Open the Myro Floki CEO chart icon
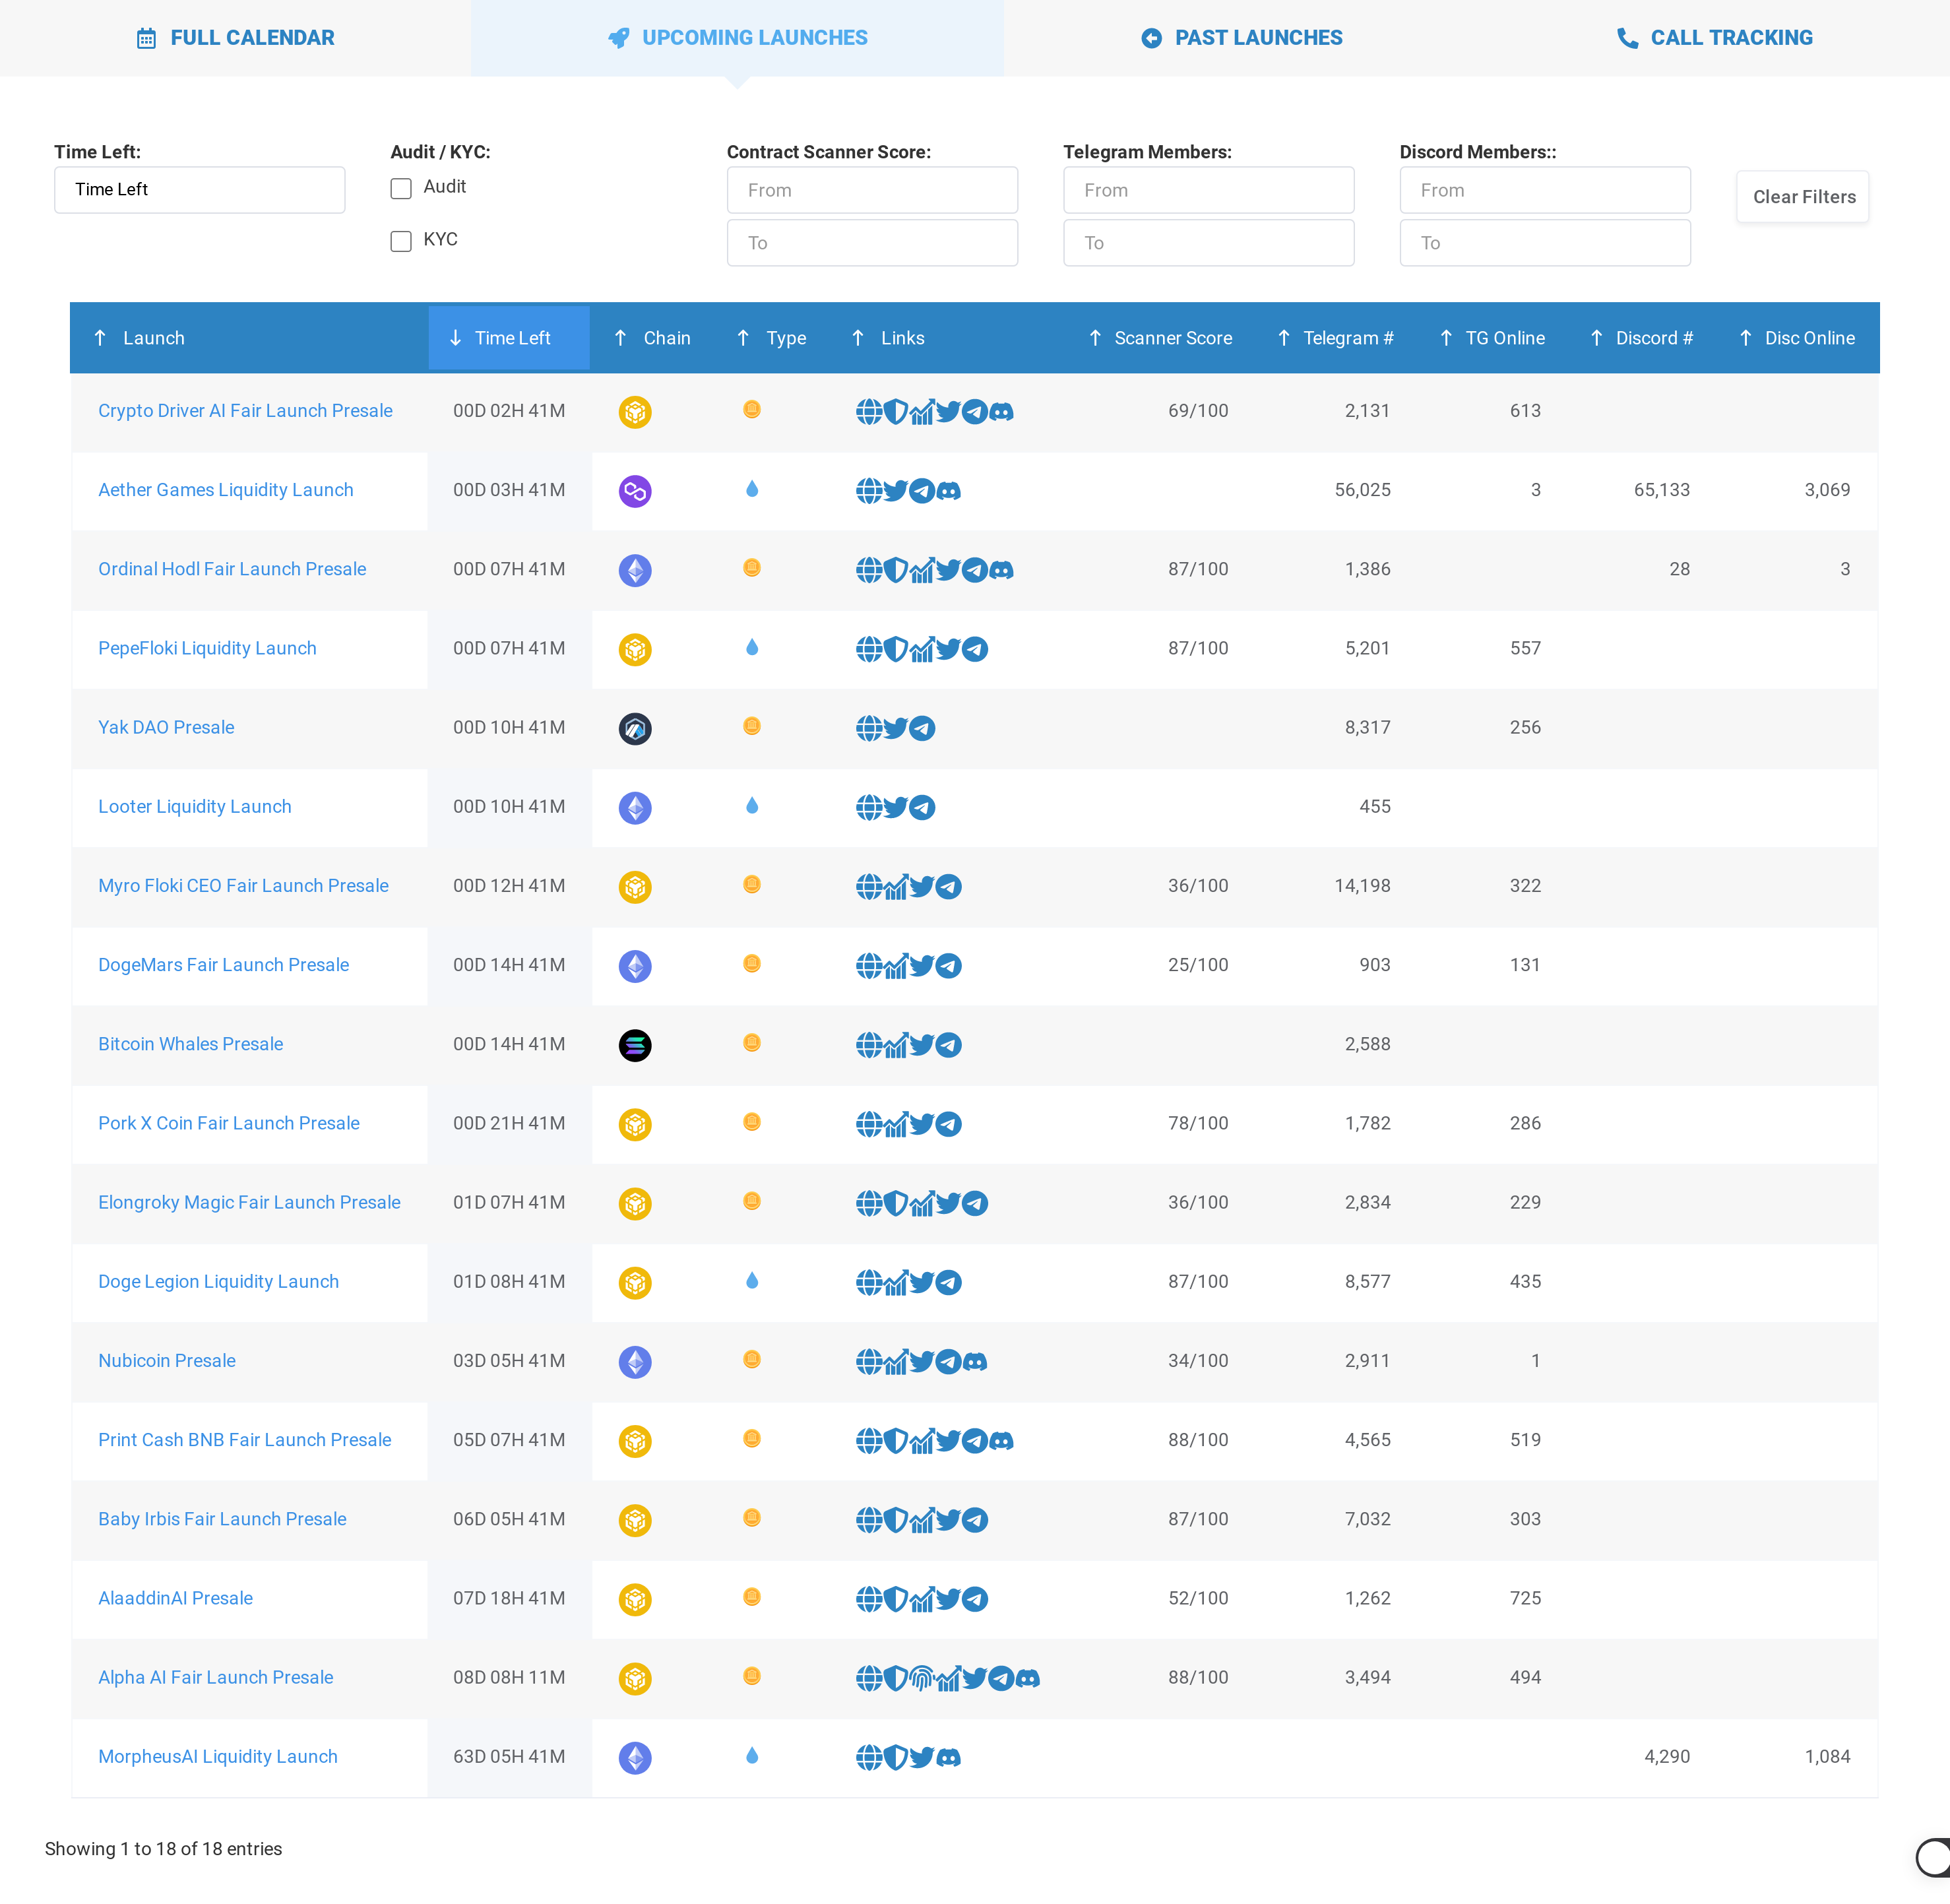 pyautogui.click(x=896, y=886)
